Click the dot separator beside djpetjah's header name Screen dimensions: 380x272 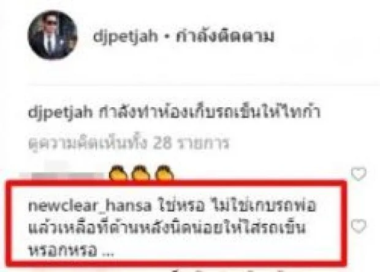tap(167, 37)
